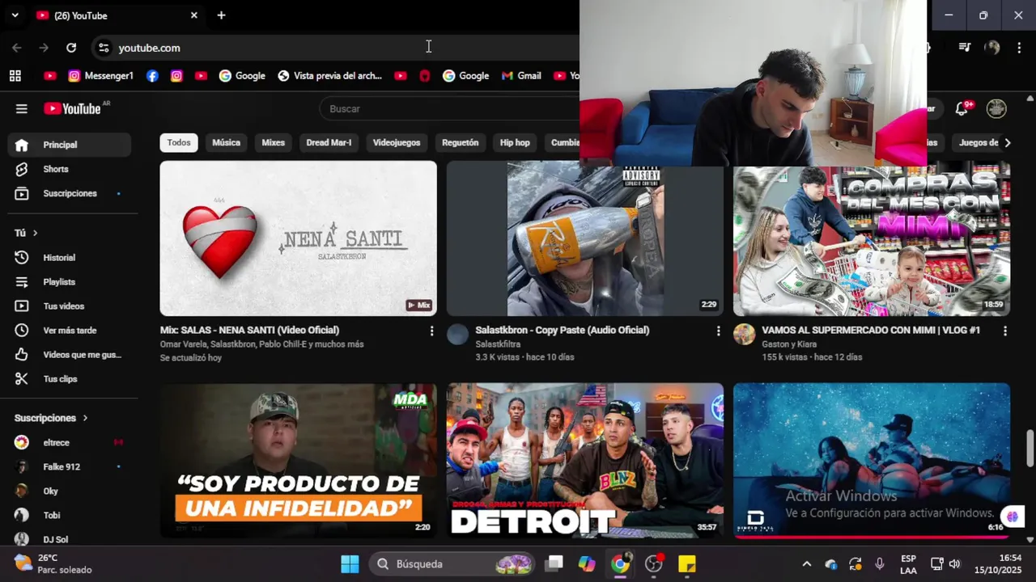Reload the page in Chrome

tap(71, 48)
